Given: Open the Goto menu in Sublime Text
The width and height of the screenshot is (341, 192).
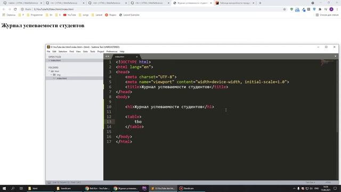Looking at the screenshot, I should coord(85,52).
